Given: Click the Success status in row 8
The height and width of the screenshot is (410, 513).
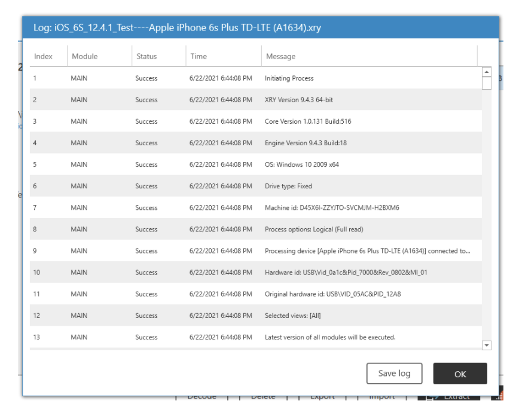Looking at the screenshot, I should pos(146,229).
